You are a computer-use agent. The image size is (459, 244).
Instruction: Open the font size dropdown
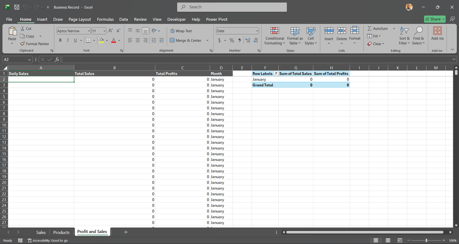click(104, 31)
